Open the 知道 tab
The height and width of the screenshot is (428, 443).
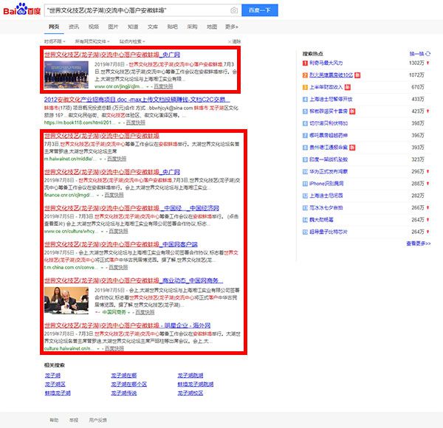click(133, 27)
